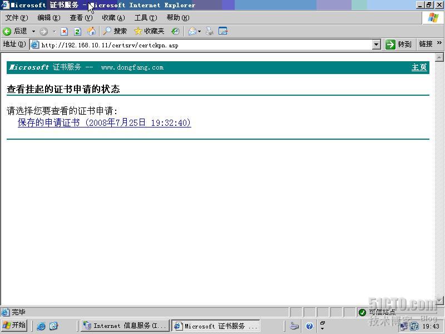Screen dimensions: 445x334
Task: Click the taskbar clock 19:43
Action: click(431, 326)
